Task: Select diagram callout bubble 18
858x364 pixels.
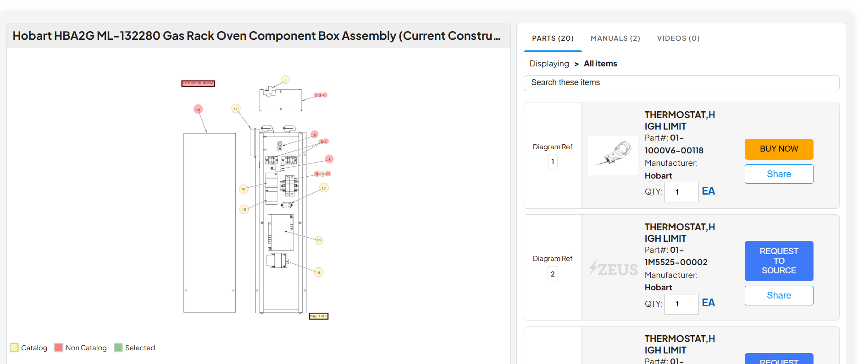Action: (198, 109)
